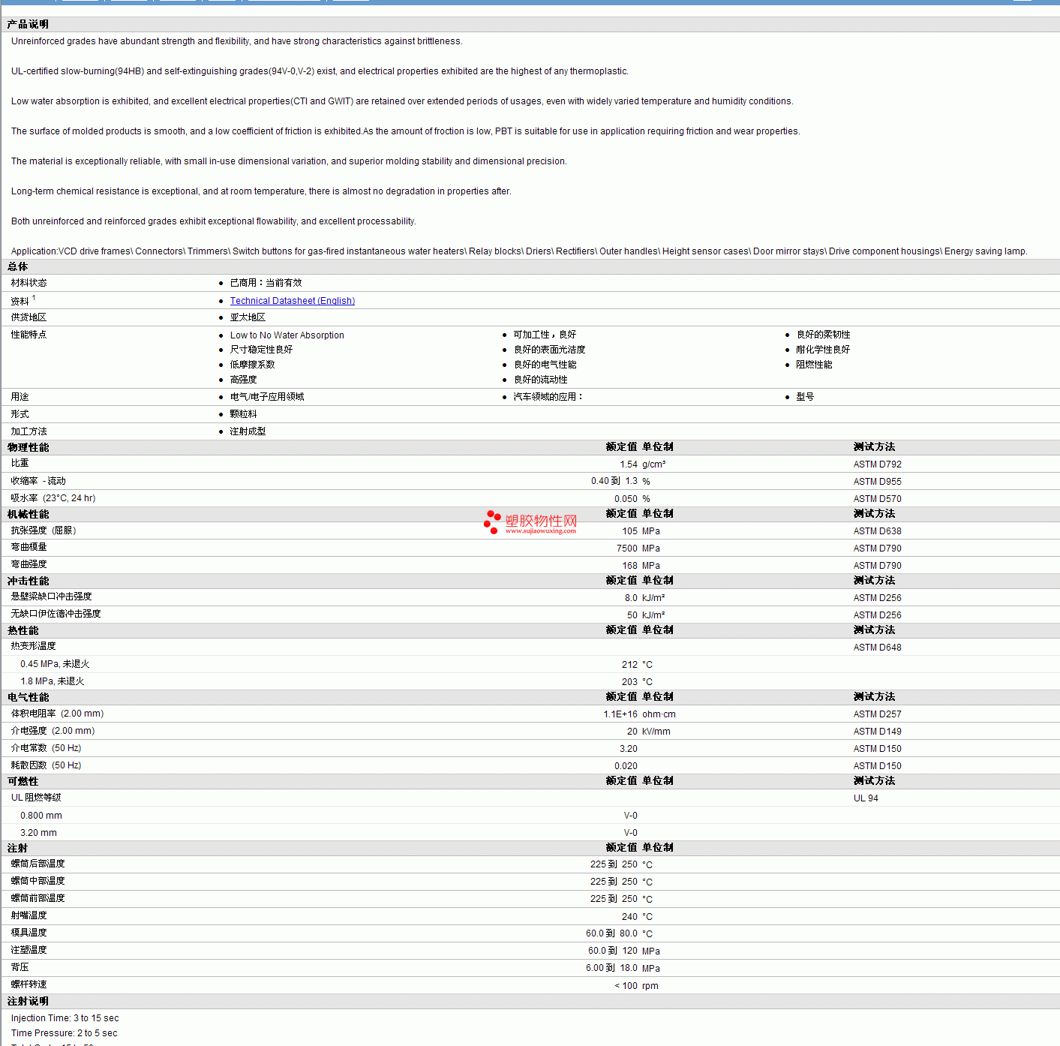
Task: Select the text 'Unreinforced grades have abundant strength'
Action: pos(103,41)
